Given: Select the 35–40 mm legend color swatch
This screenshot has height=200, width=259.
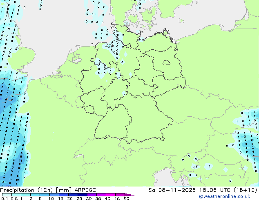Looking at the screenshot, I should 101,195.
